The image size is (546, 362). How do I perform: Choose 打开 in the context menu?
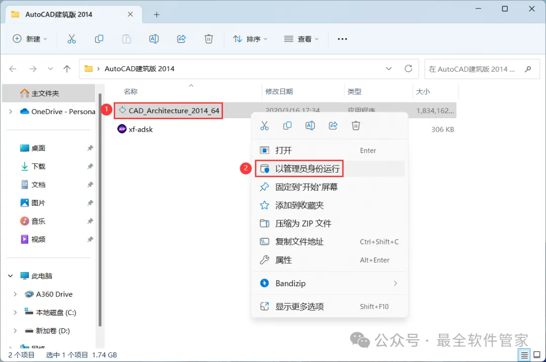pyautogui.click(x=330, y=150)
